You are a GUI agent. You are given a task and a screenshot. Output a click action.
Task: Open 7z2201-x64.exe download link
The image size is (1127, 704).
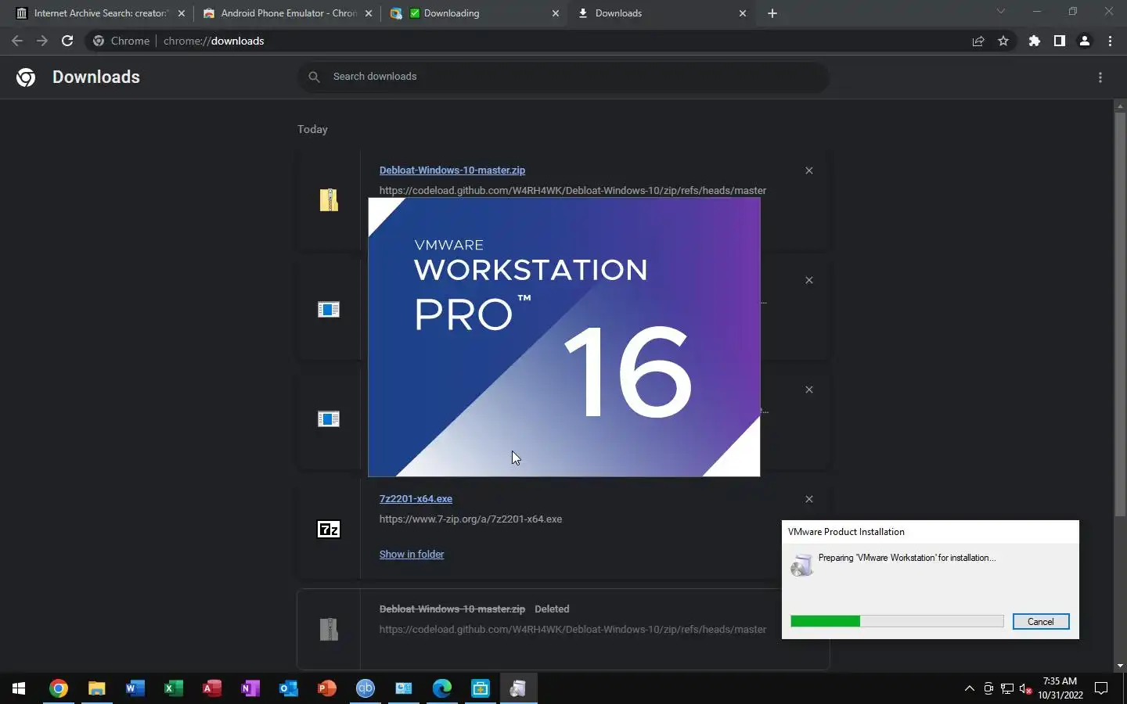pos(416,498)
